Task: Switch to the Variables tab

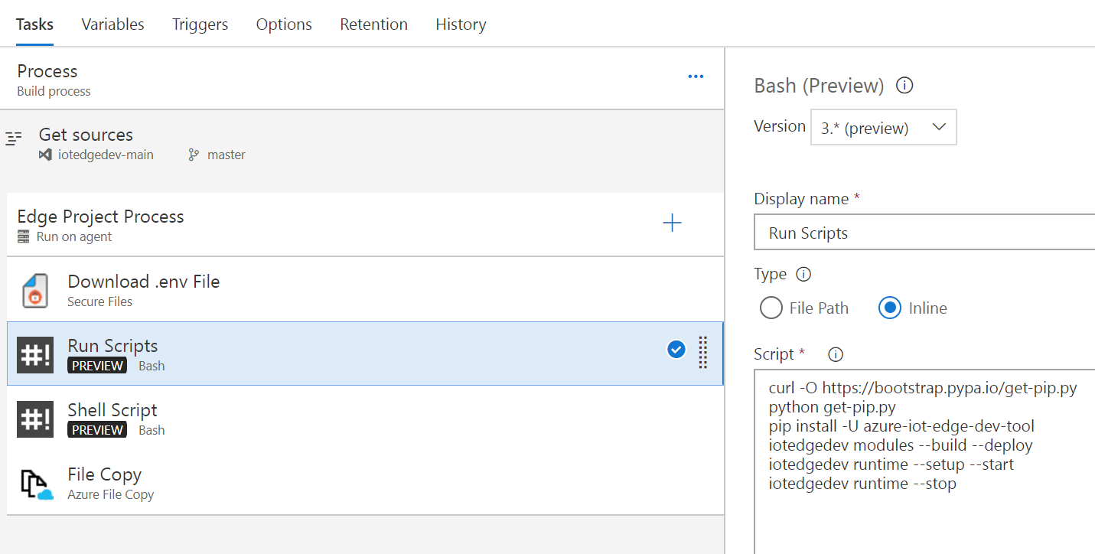Action: (x=112, y=24)
